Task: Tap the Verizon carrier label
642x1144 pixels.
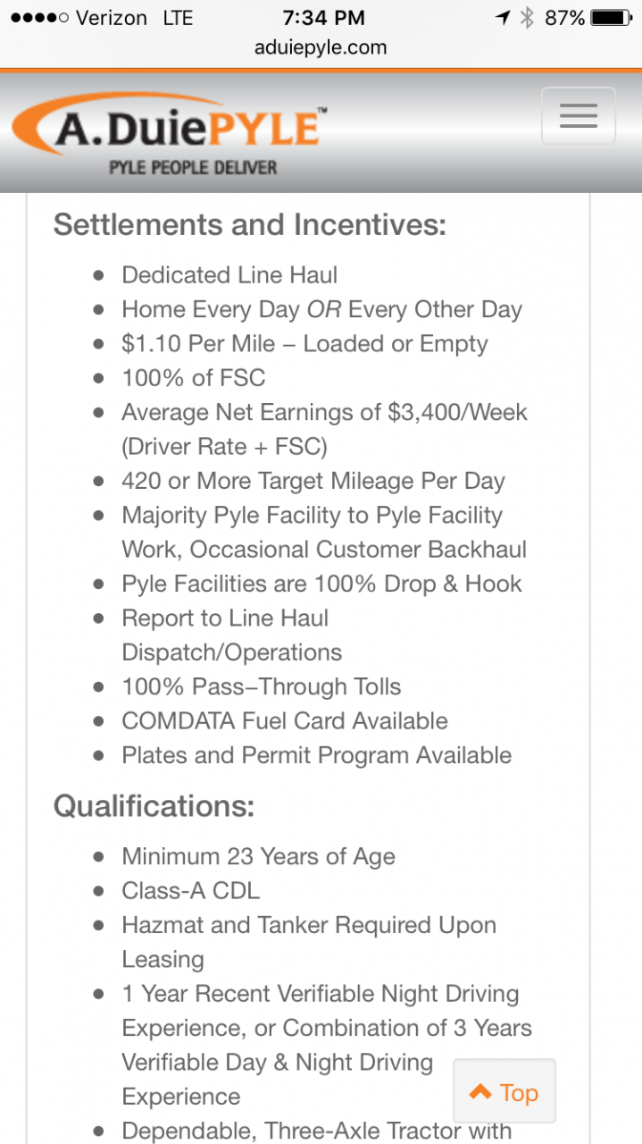Action: click(113, 18)
